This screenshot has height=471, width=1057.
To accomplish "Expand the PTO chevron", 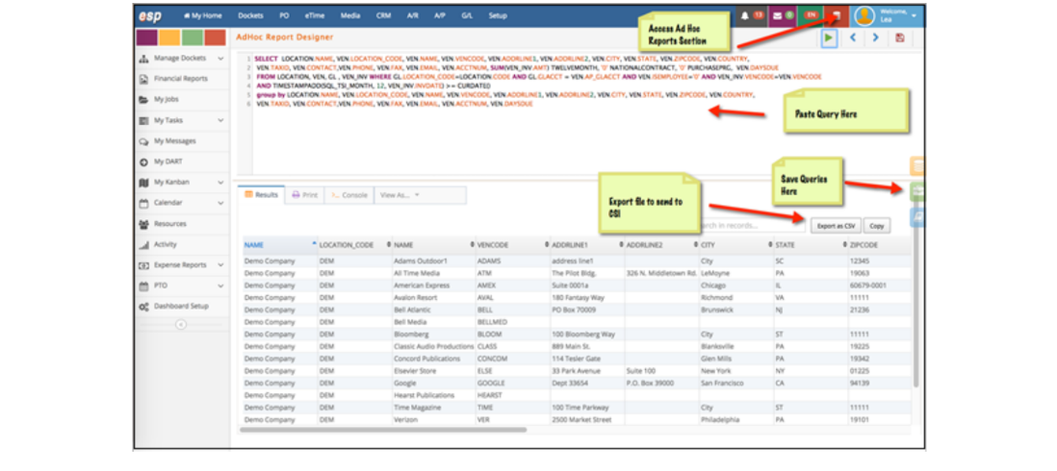I will coord(220,286).
